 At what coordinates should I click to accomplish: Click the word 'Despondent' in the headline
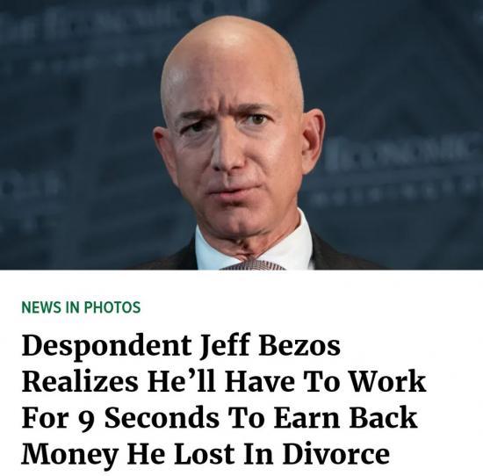pos(106,347)
